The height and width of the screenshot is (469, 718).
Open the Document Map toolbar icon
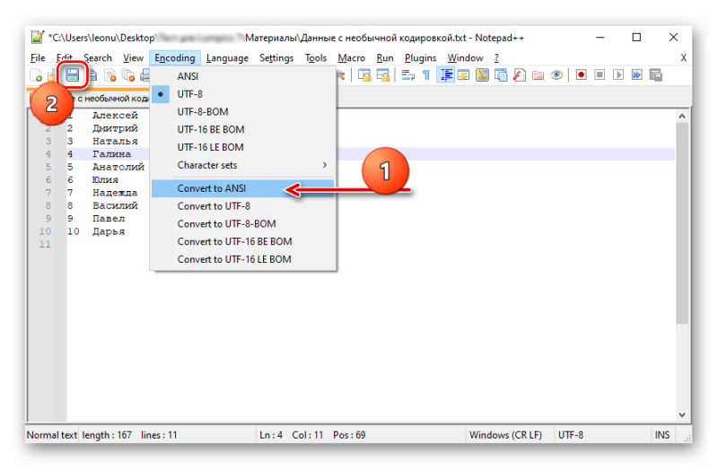click(x=482, y=75)
